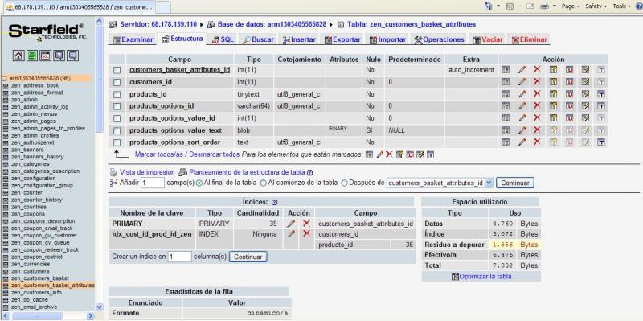The image size is (643, 321).
Task: Click the unique icon for products_options_value_id row
Action: [x=569, y=118]
